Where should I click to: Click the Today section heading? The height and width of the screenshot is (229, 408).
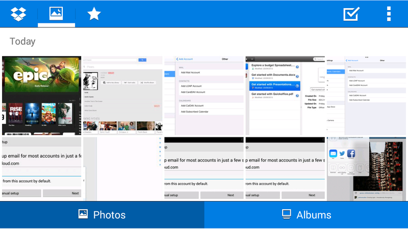point(22,42)
